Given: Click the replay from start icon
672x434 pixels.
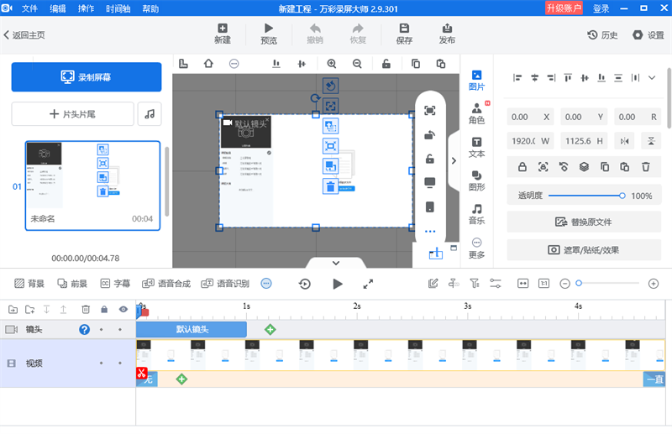Looking at the screenshot, I should tap(305, 284).
